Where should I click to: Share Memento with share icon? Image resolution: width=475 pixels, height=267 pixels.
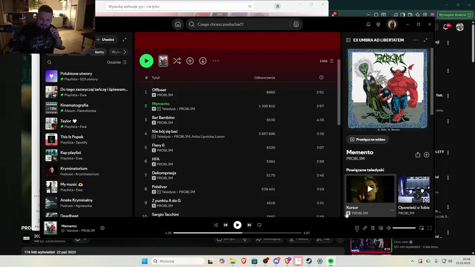(418, 155)
